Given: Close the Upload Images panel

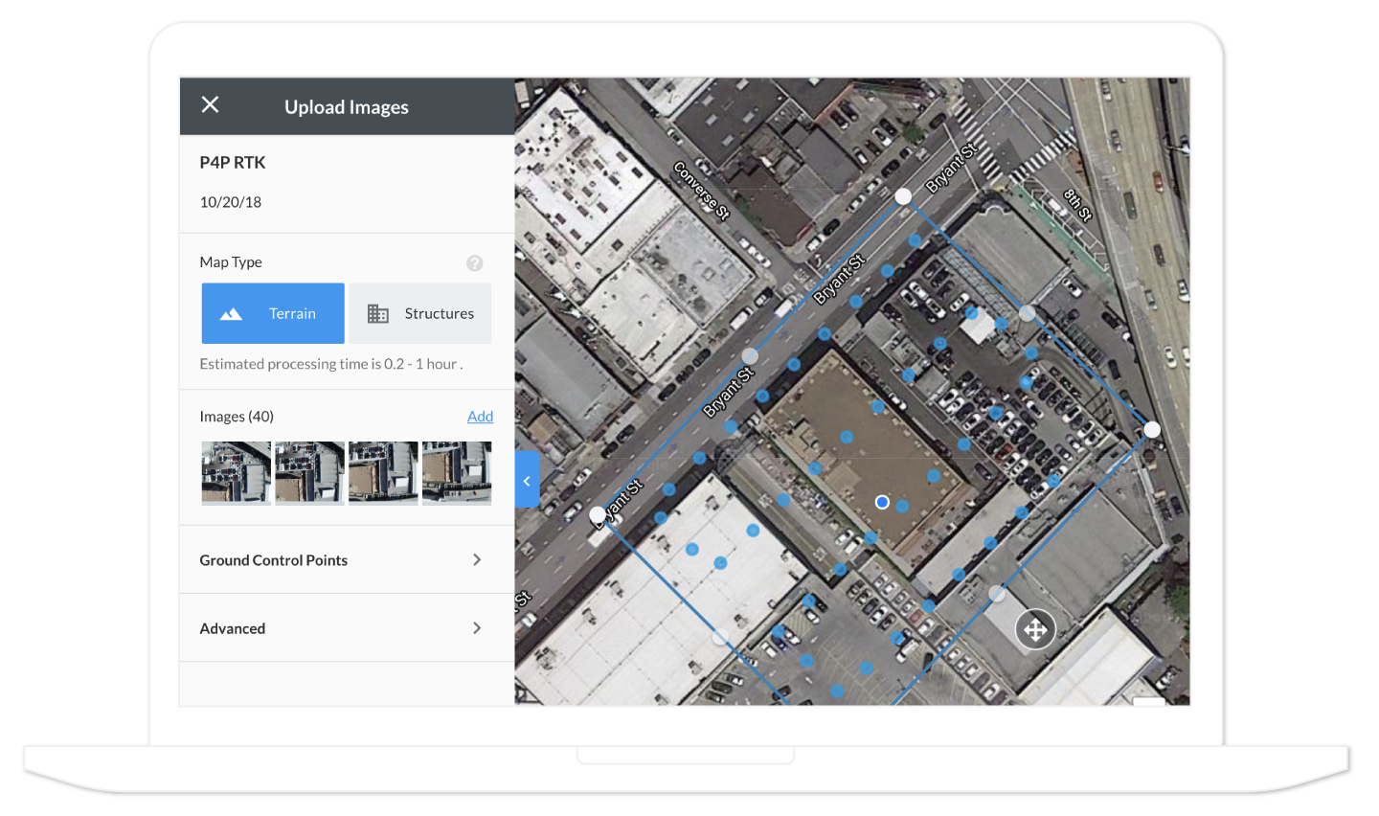Looking at the screenshot, I should pyautogui.click(x=211, y=105).
